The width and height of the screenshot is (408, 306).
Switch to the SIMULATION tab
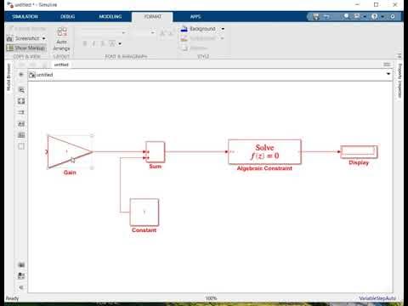25,17
